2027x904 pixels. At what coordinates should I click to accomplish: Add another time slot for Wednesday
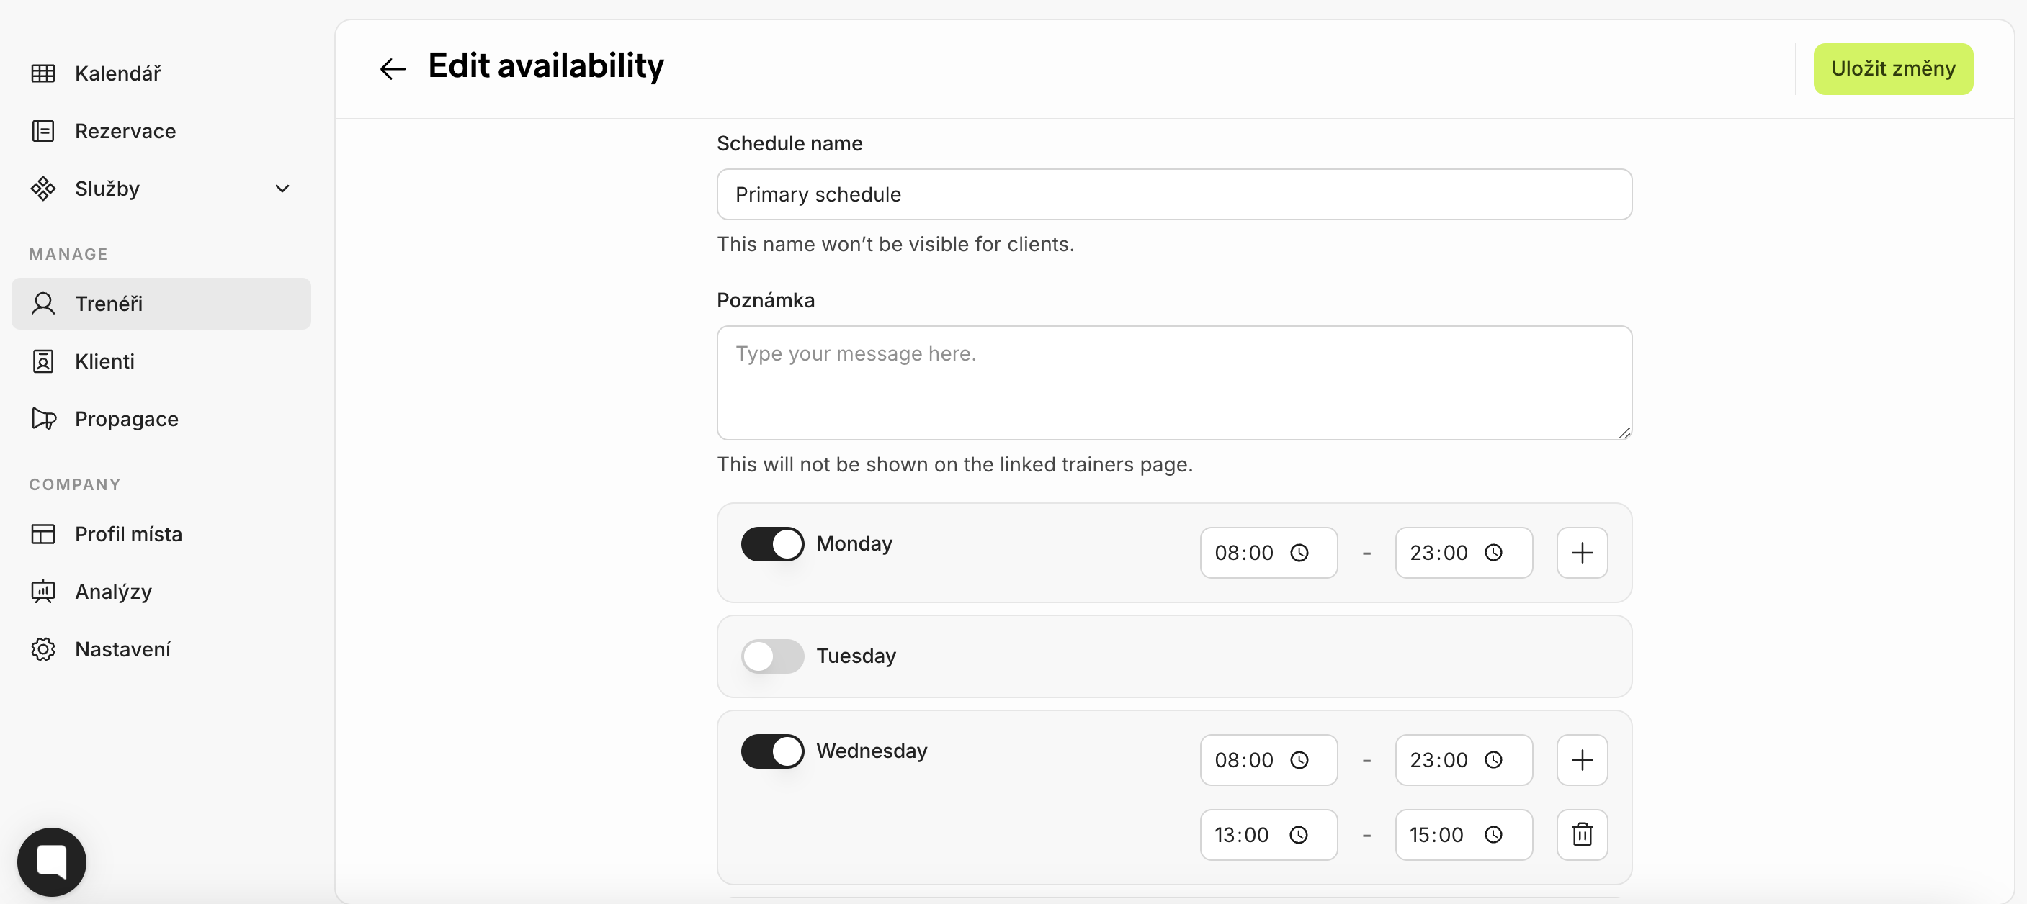coord(1582,759)
